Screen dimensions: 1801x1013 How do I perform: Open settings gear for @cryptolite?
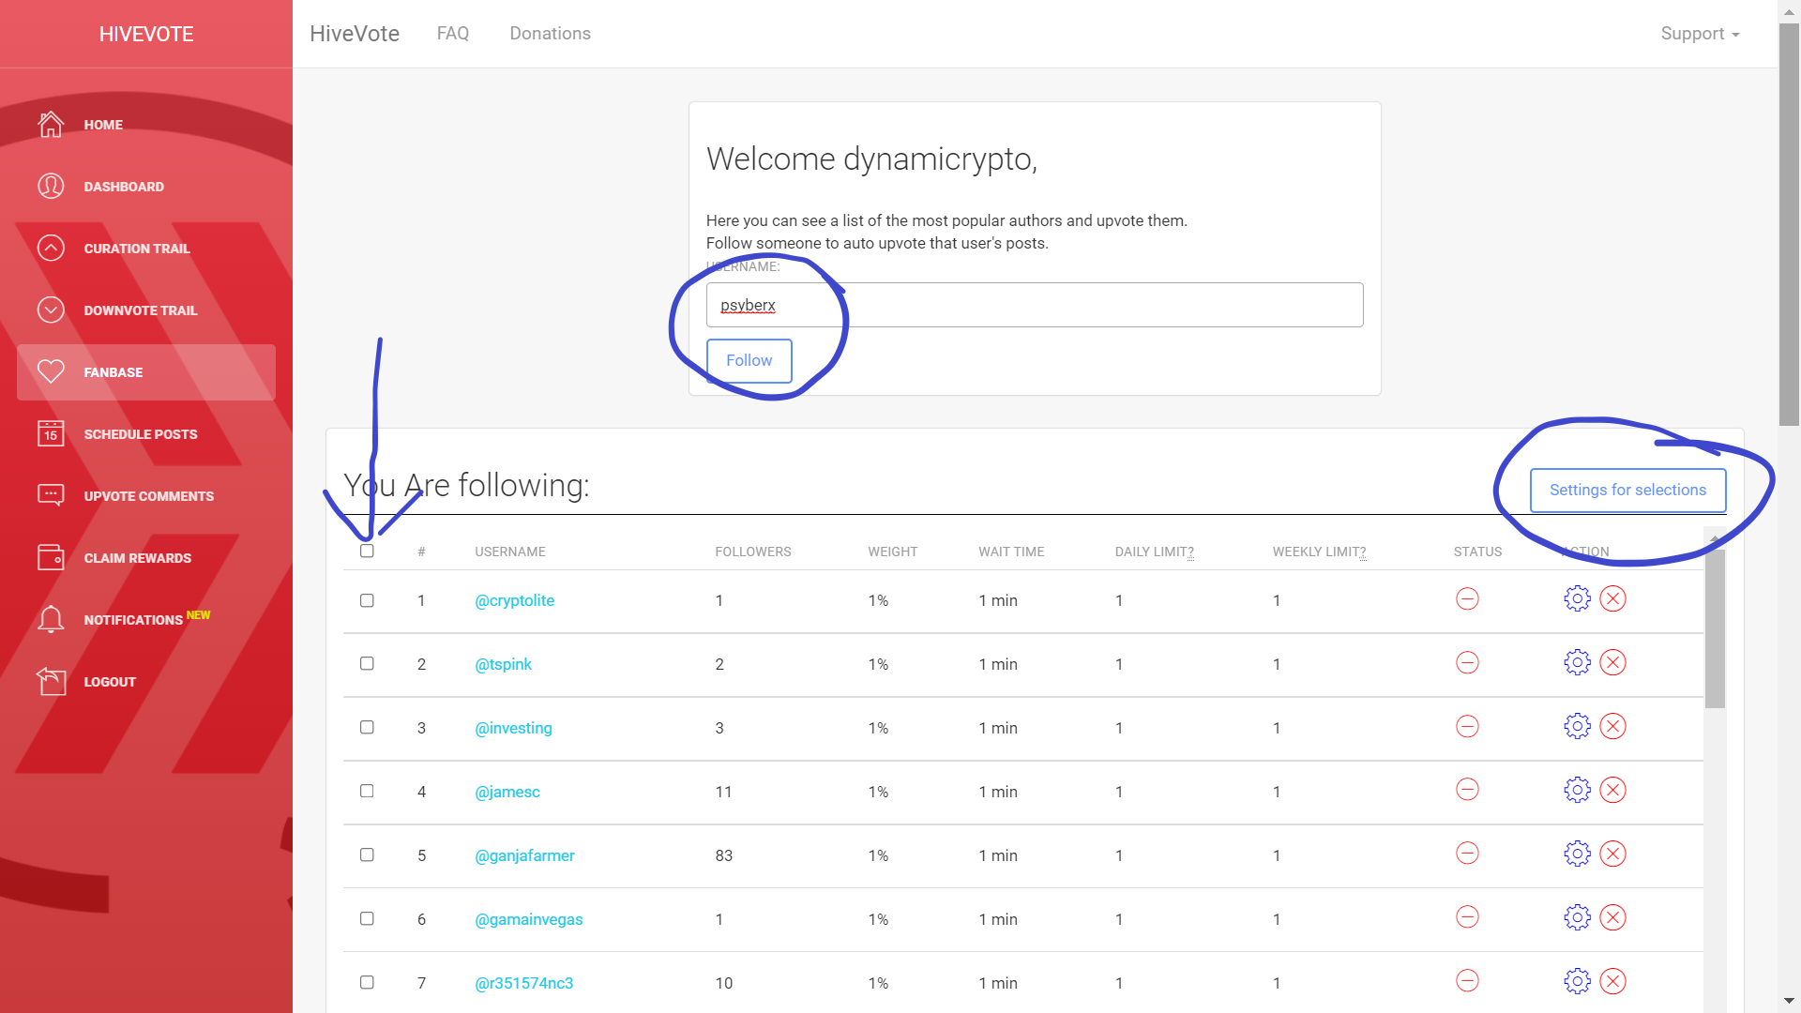[x=1577, y=598]
